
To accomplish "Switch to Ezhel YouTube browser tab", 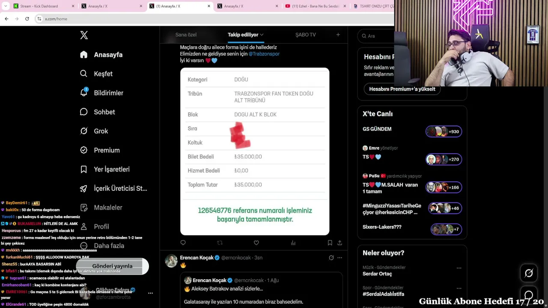I will (316, 6).
